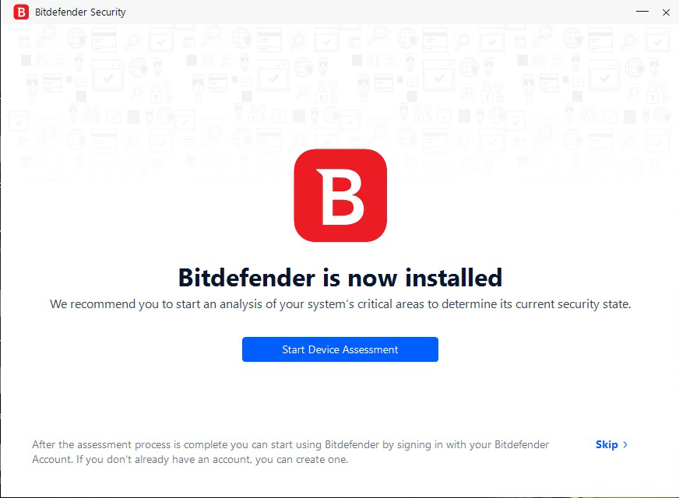Click the 'Bitdefender is now installed' heading

pyautogui.click(x=340, y=277)
